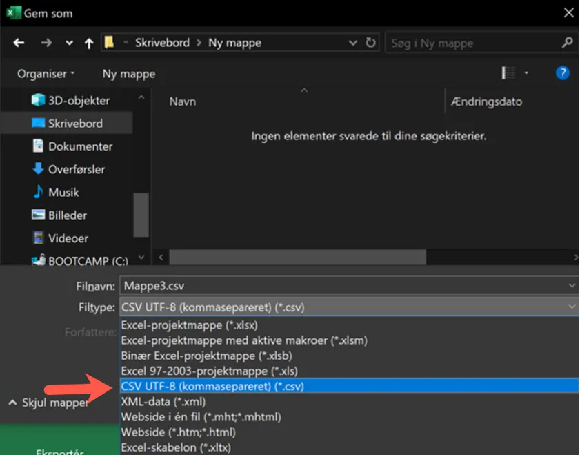This screenshot has height=455, width=580.
Task: Open the 3D-objekter folder
Action: [x=78, y=100]
